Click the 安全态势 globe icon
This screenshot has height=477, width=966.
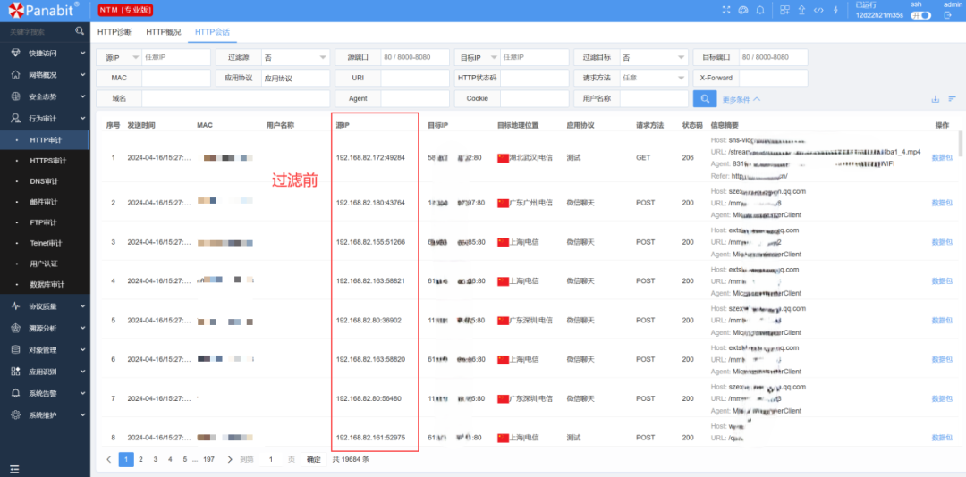[16, 96]
